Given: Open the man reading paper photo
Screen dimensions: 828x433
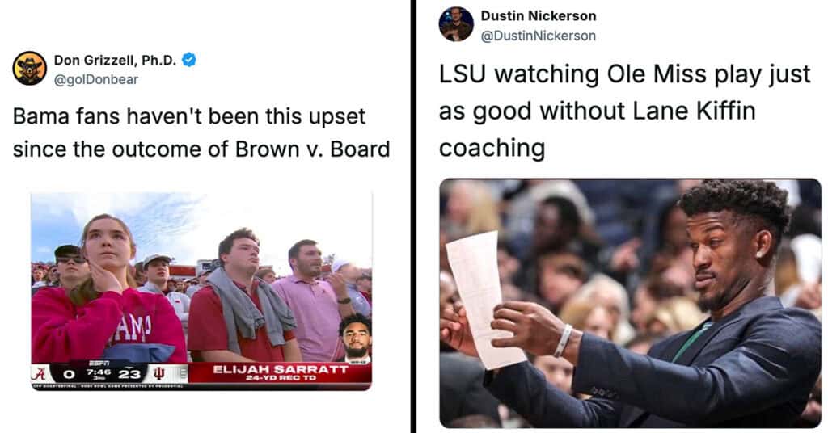Looking at the screenshot, I should pos(630,303).
